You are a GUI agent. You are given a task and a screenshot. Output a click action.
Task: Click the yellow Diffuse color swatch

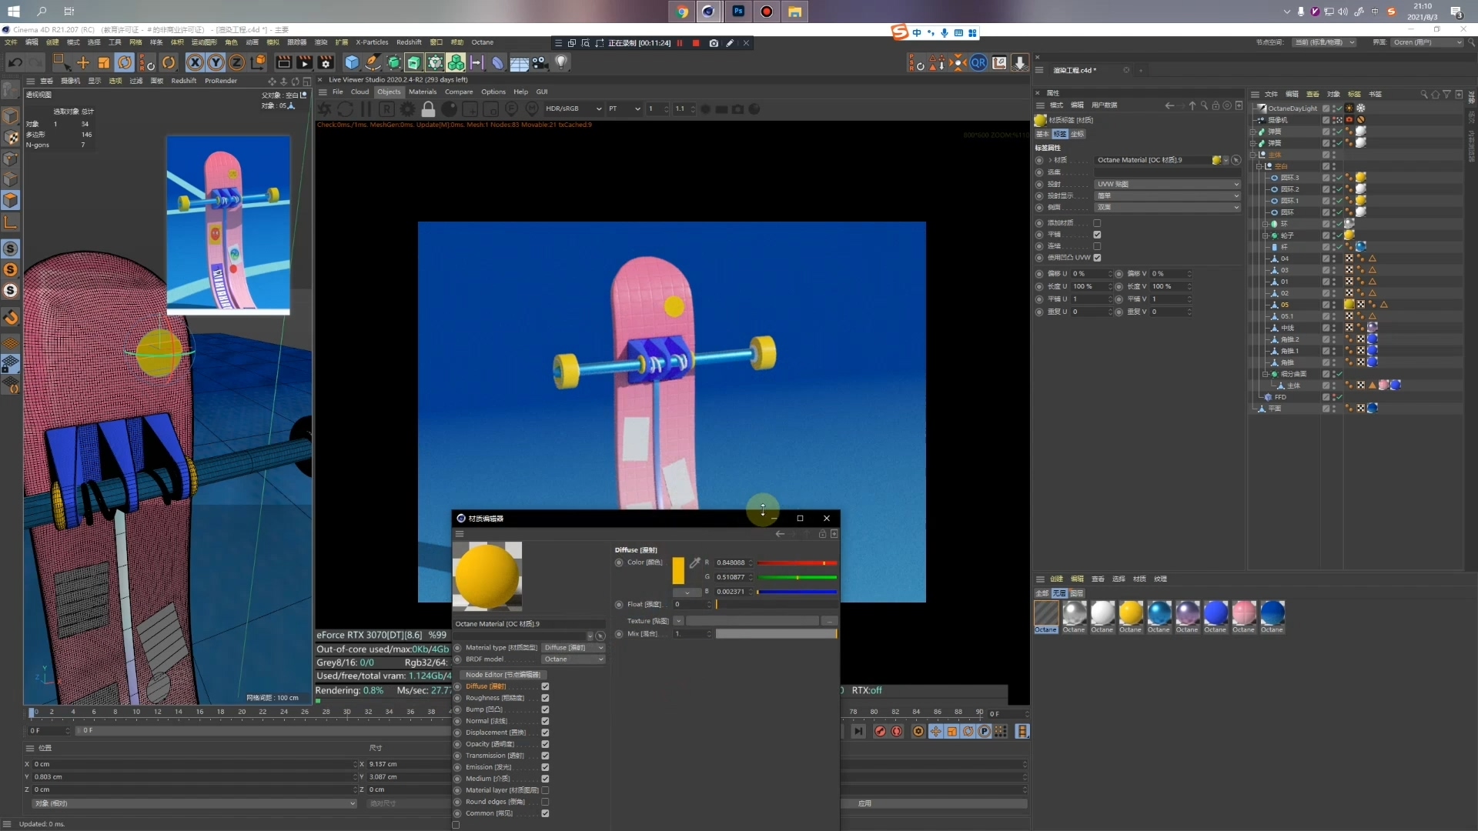pyautogui.click(x=678, y=570)
